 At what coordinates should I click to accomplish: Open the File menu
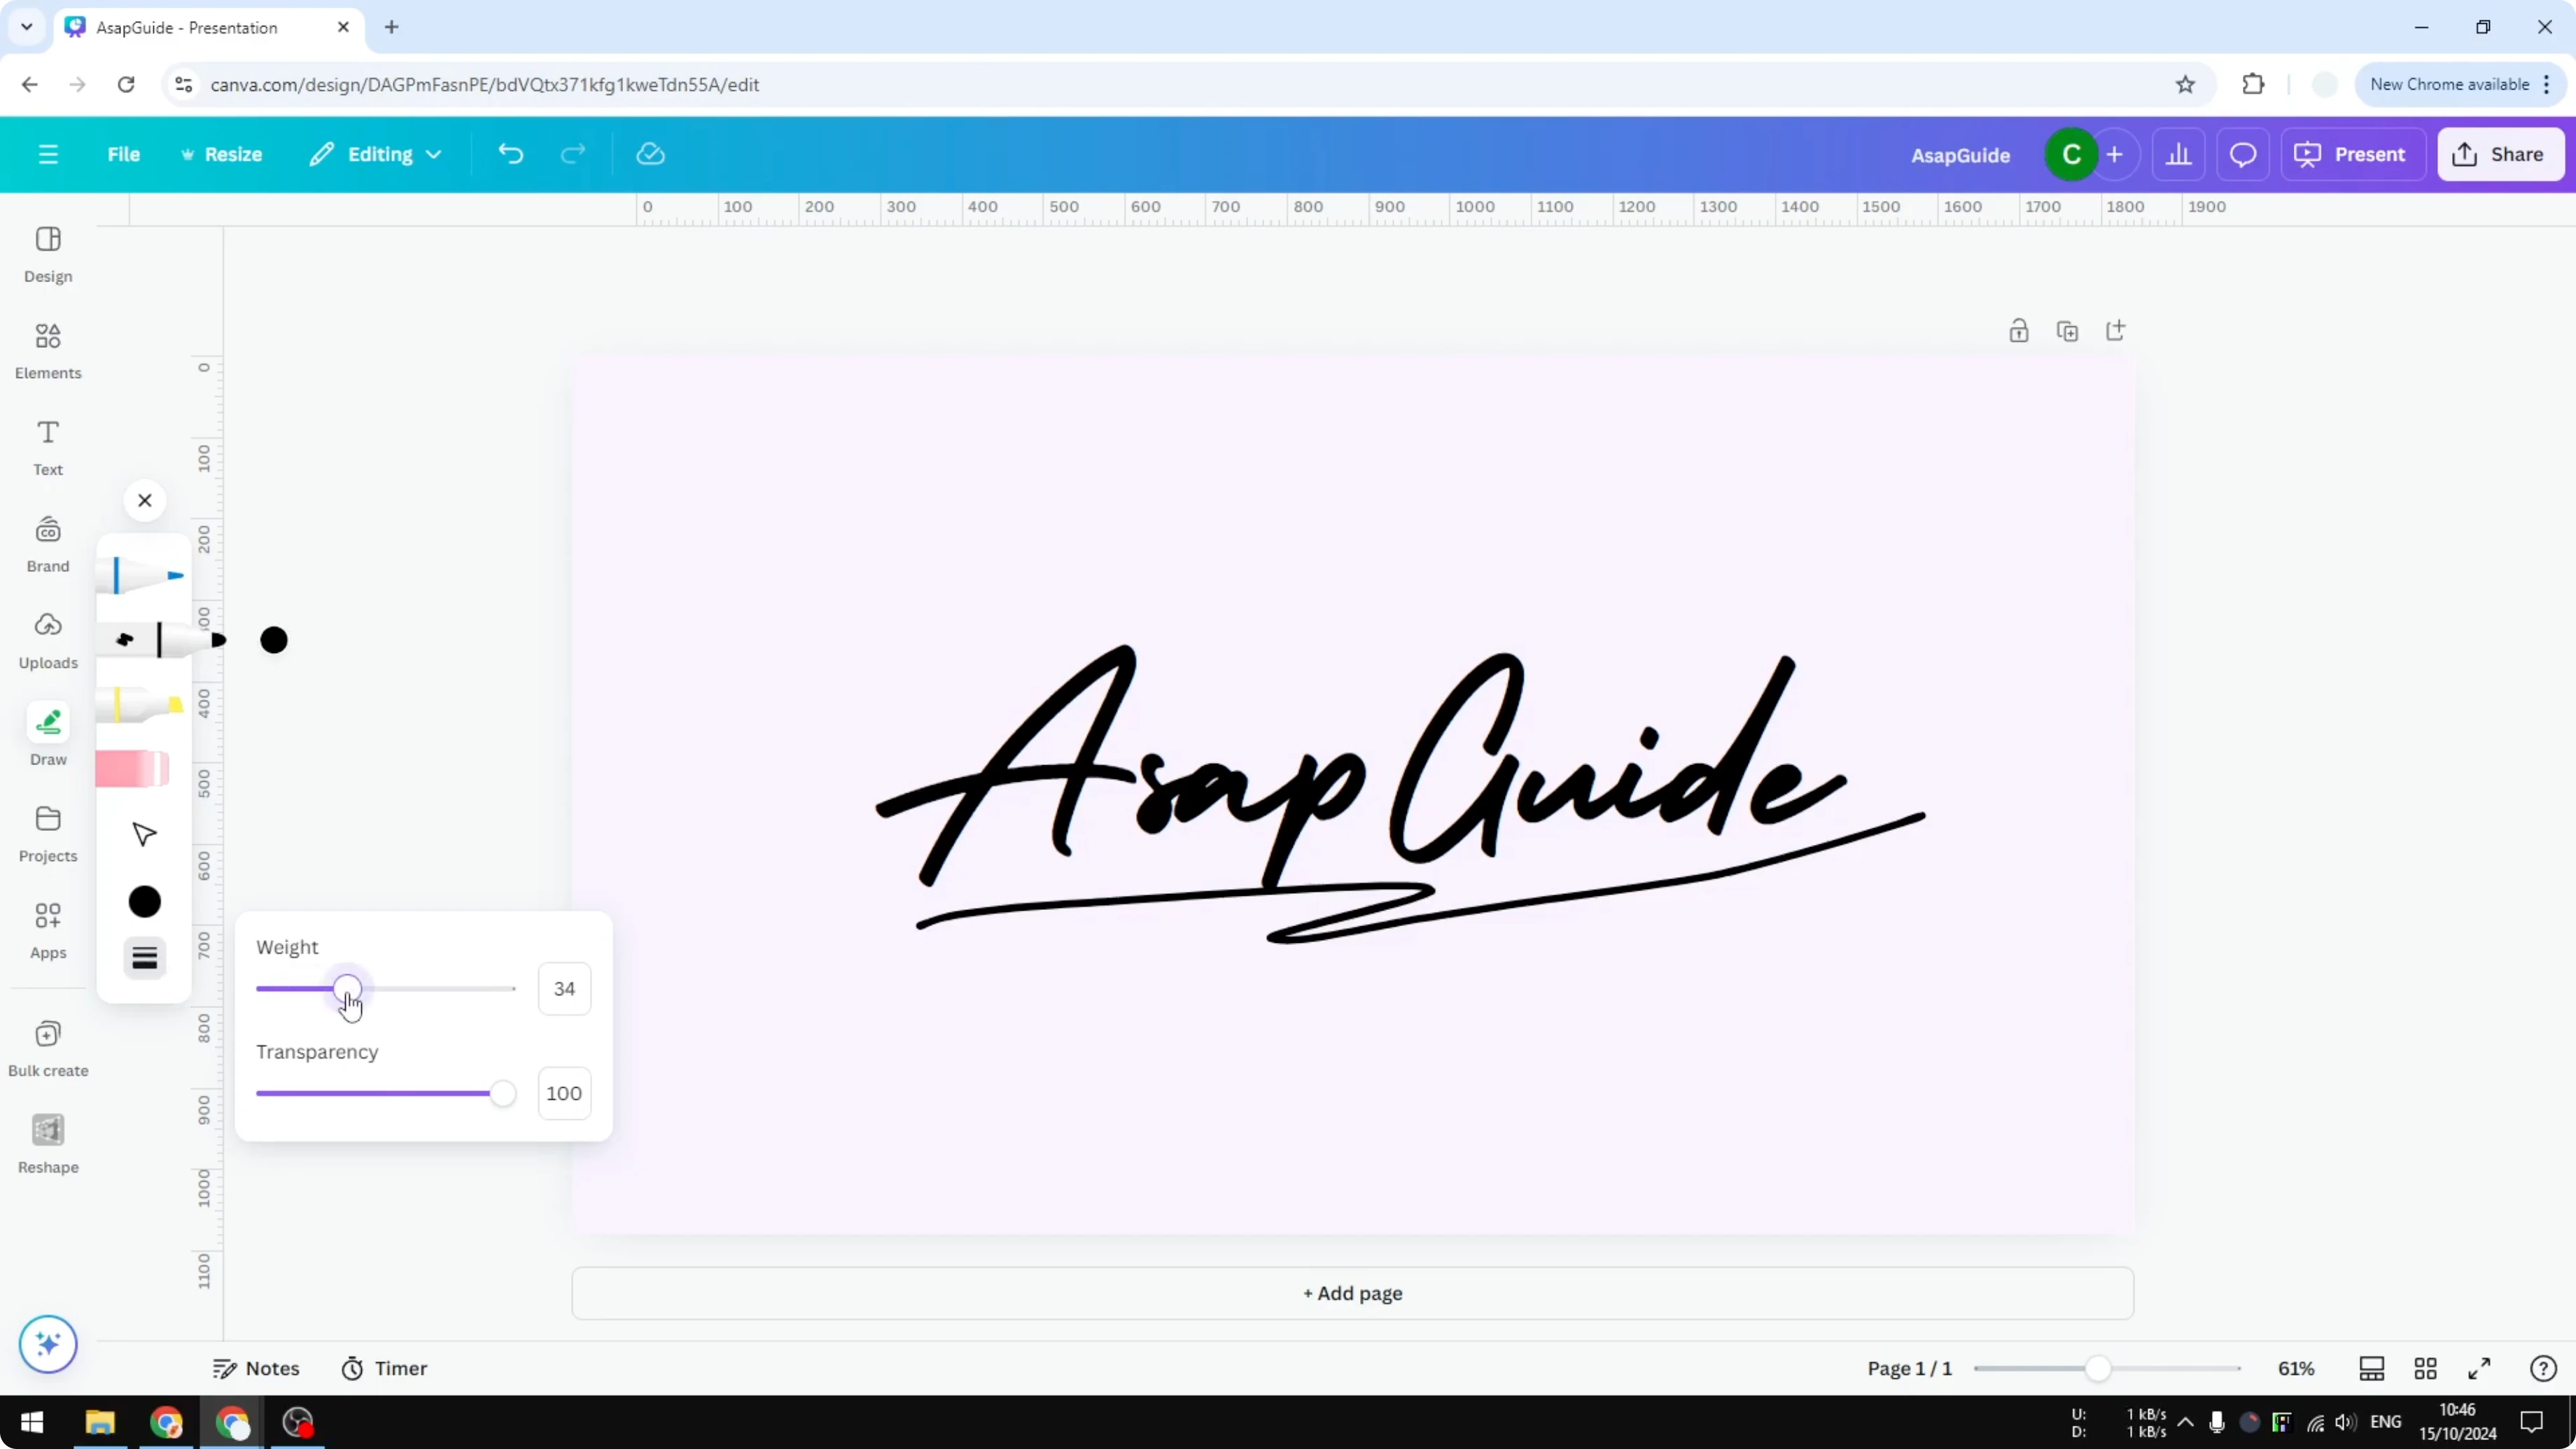[124, 154]
